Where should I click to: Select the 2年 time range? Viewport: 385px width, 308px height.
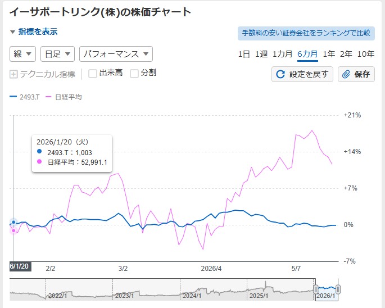click(346, 54)
